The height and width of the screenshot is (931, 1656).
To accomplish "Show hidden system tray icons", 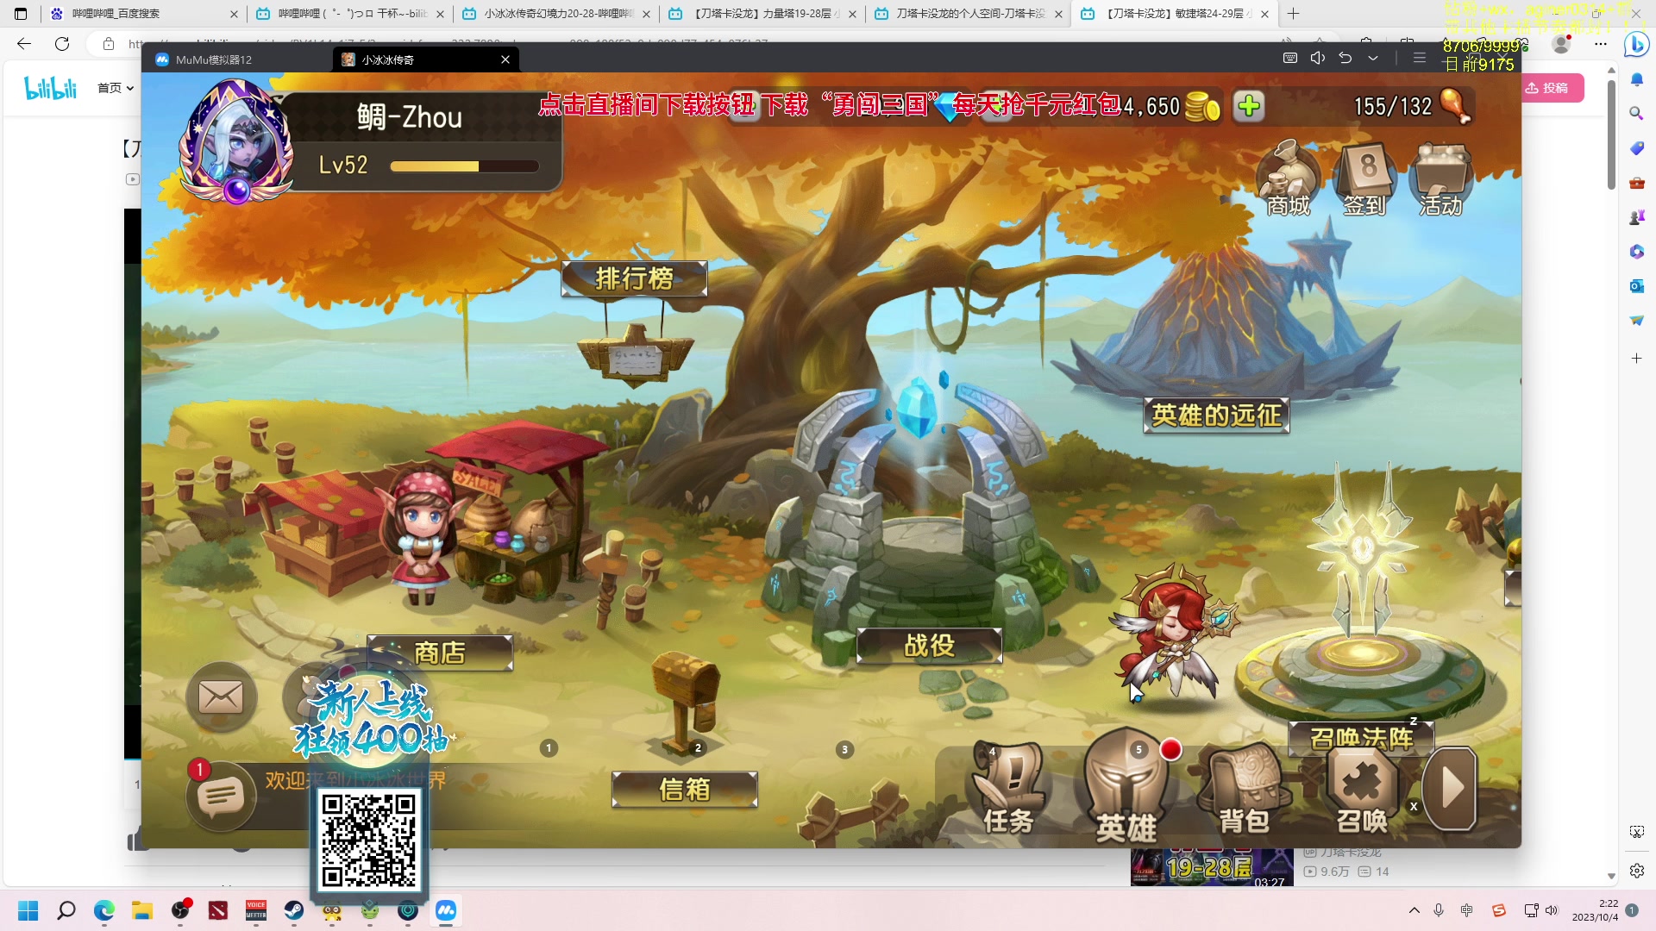I will (x=1414, y=910).
